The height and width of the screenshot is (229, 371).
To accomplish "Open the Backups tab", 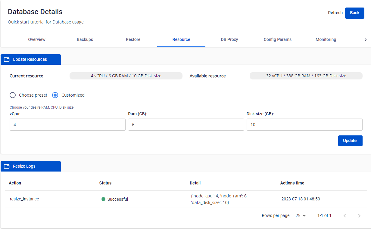I will tap(85, 39).
